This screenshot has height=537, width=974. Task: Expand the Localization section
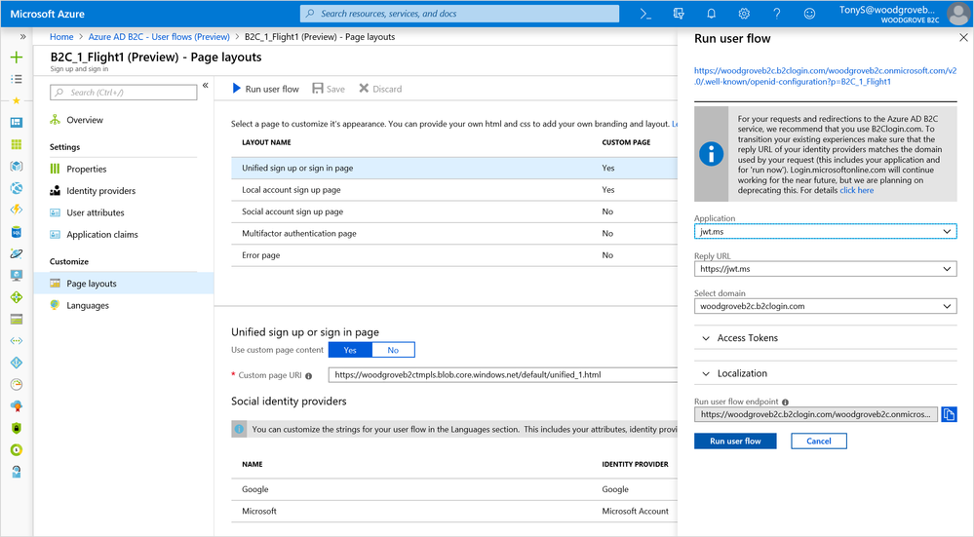click(x=825, y=373)
